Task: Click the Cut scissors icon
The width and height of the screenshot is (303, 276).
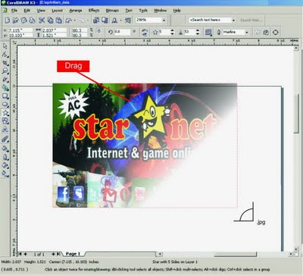Action: pyautogui.click(x=42, y=20)
